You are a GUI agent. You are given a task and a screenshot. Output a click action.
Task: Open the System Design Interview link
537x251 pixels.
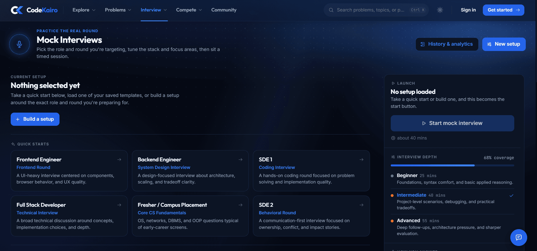tap(164, 168)
